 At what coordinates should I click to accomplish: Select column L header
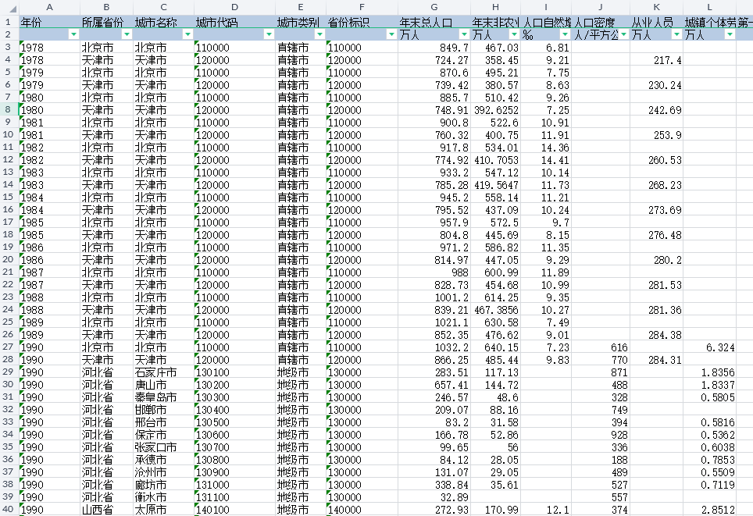(x=709, y=7)
